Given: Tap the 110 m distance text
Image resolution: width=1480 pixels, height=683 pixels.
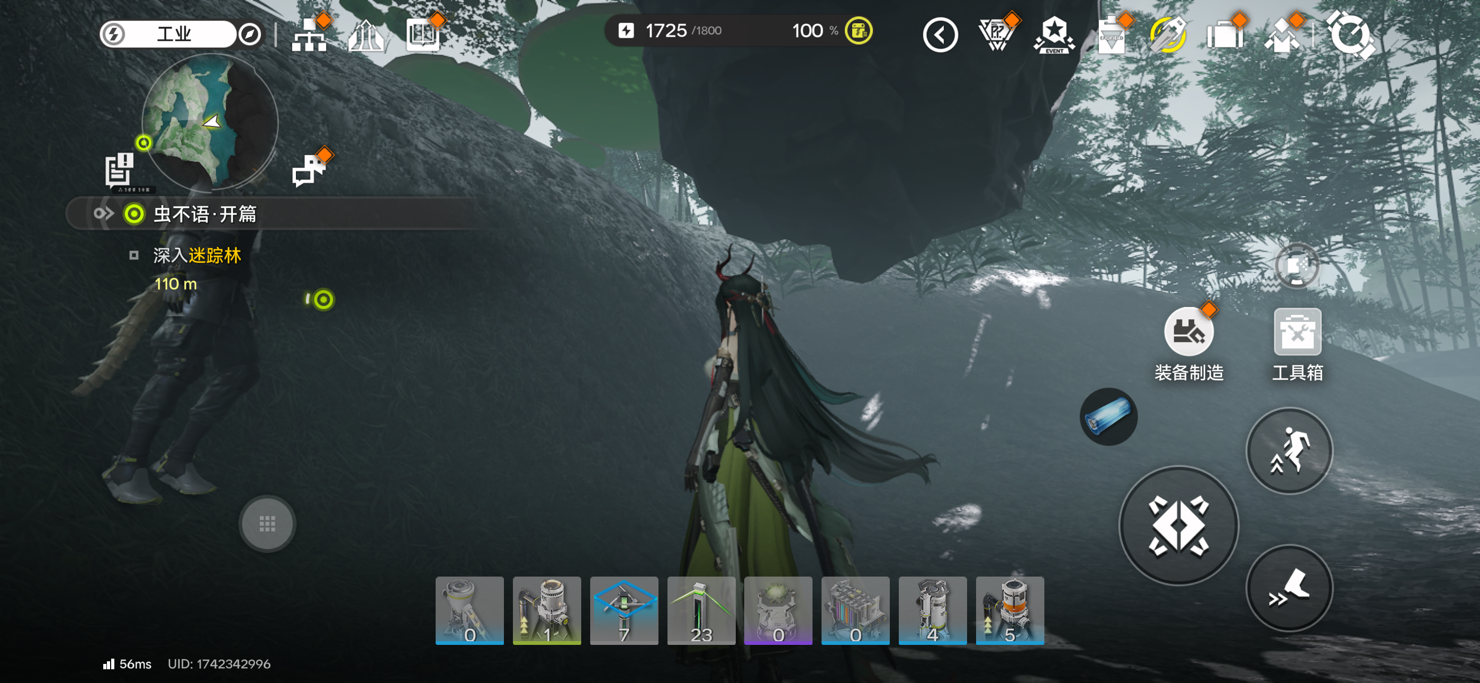Looking at the screenshot, I should point(176,284).
